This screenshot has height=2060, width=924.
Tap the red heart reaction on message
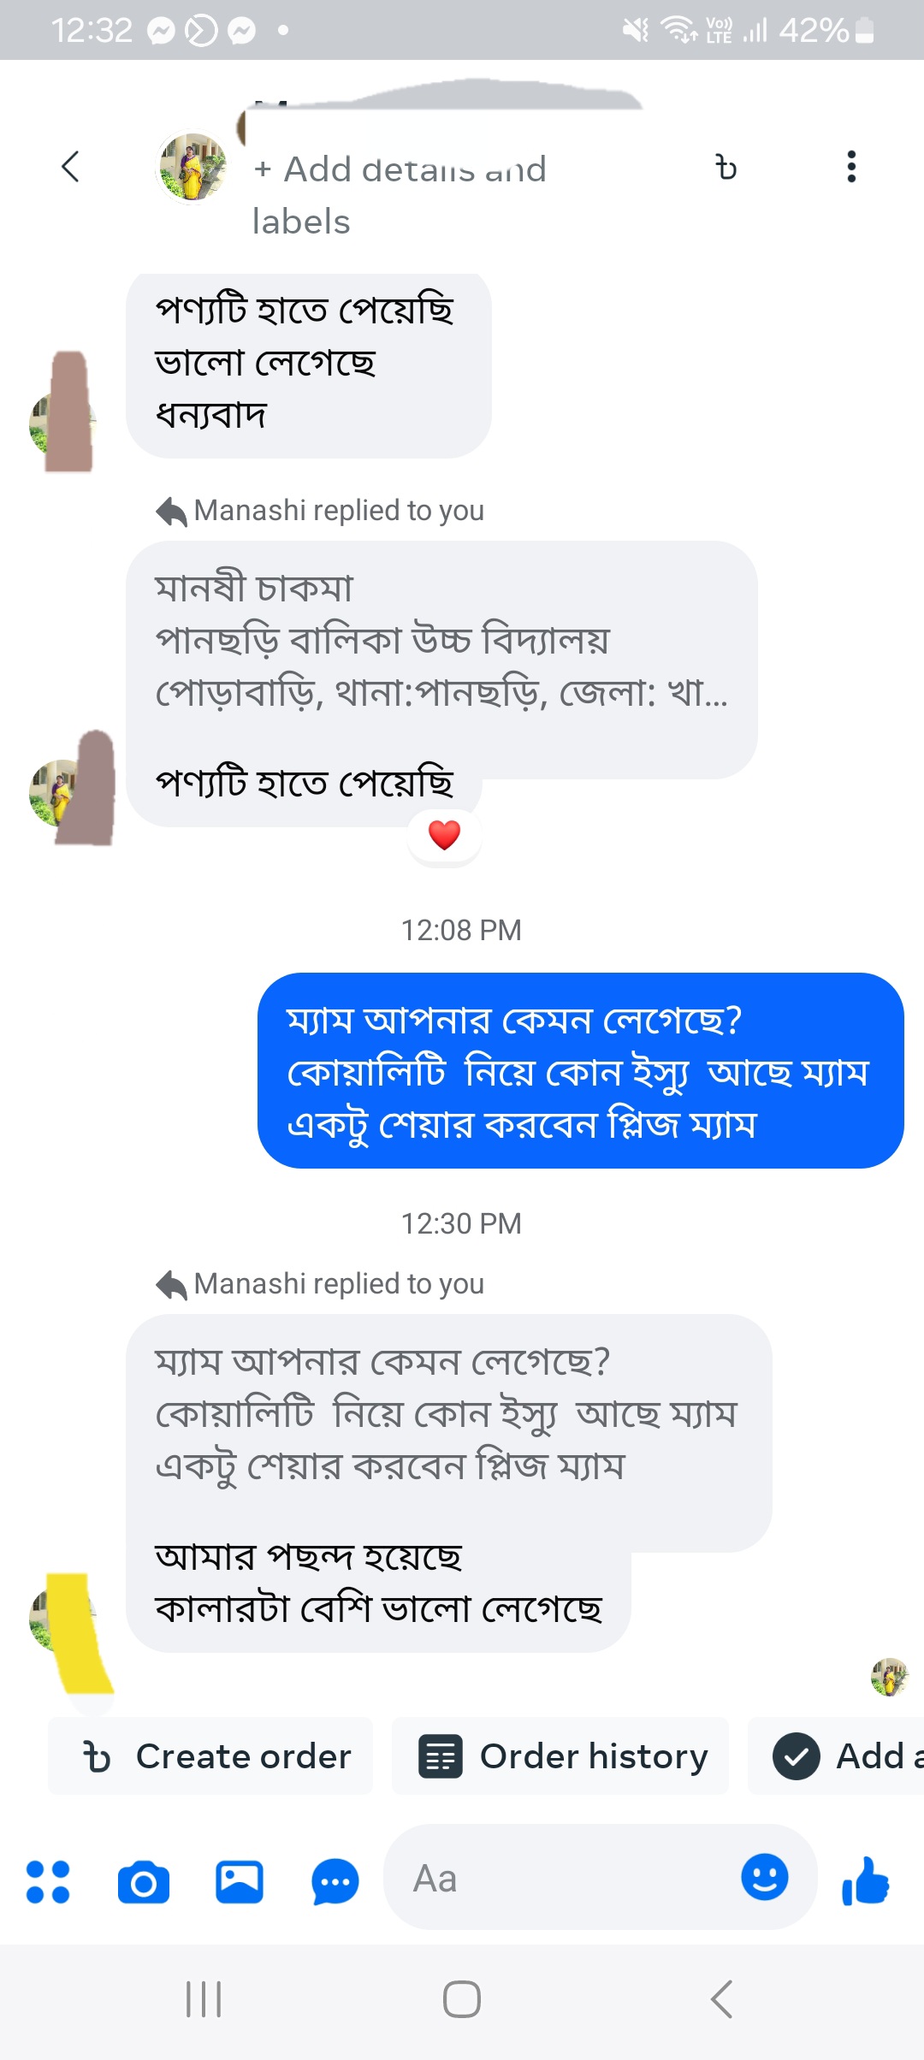point(444,835)
